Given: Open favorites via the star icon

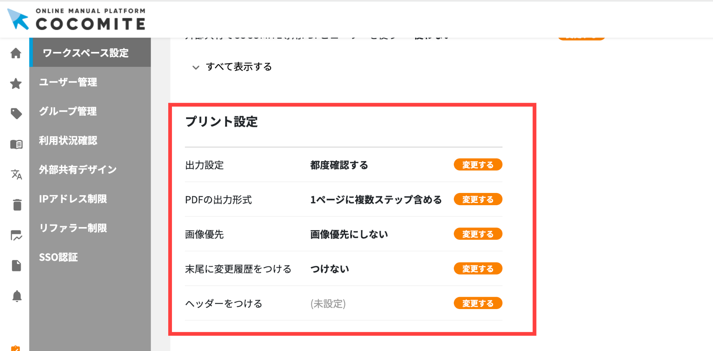Looking at the screenshot, I should 16,83.
